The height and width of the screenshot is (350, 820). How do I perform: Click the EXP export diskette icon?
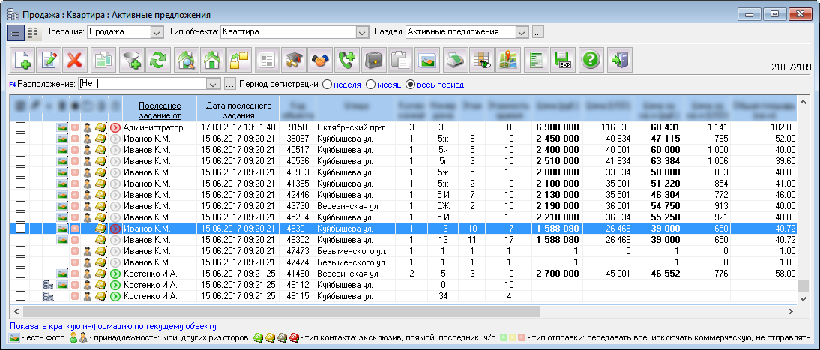pyautogui.click(x=563, y=60)
